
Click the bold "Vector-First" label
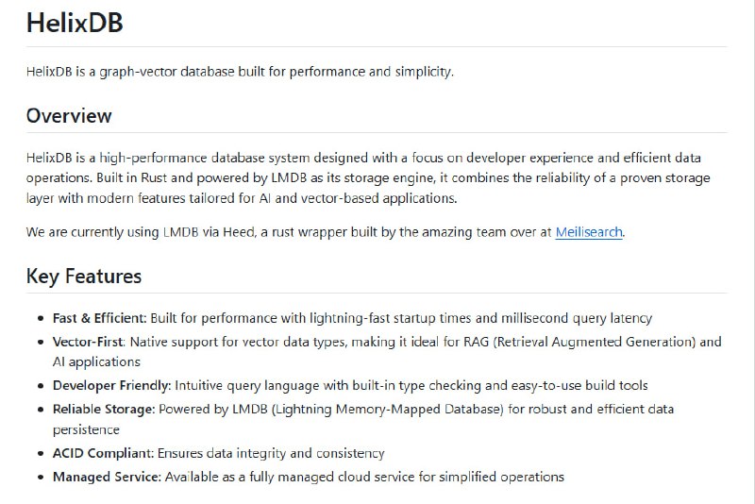[89, 342]
